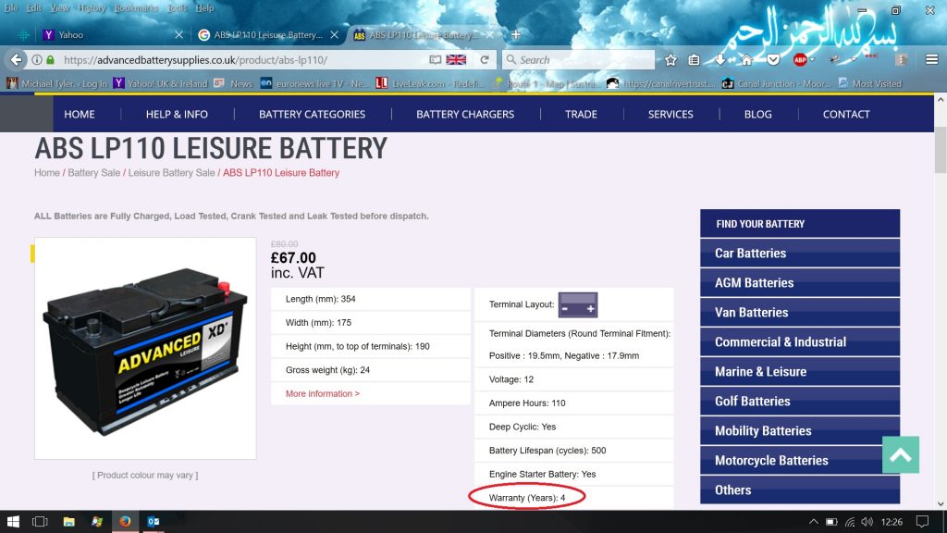Click the Firefox Search input field
The height and width of the screenshot is (533, 947).
coord(578,60)
